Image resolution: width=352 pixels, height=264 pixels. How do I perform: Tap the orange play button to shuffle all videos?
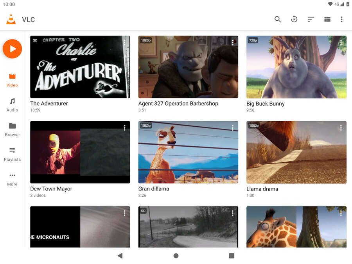12,48
